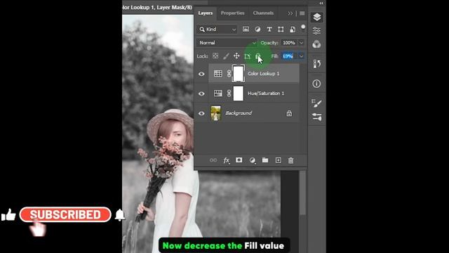Prevent artboard auto-nesting lock icon

[x=247, y=56]
